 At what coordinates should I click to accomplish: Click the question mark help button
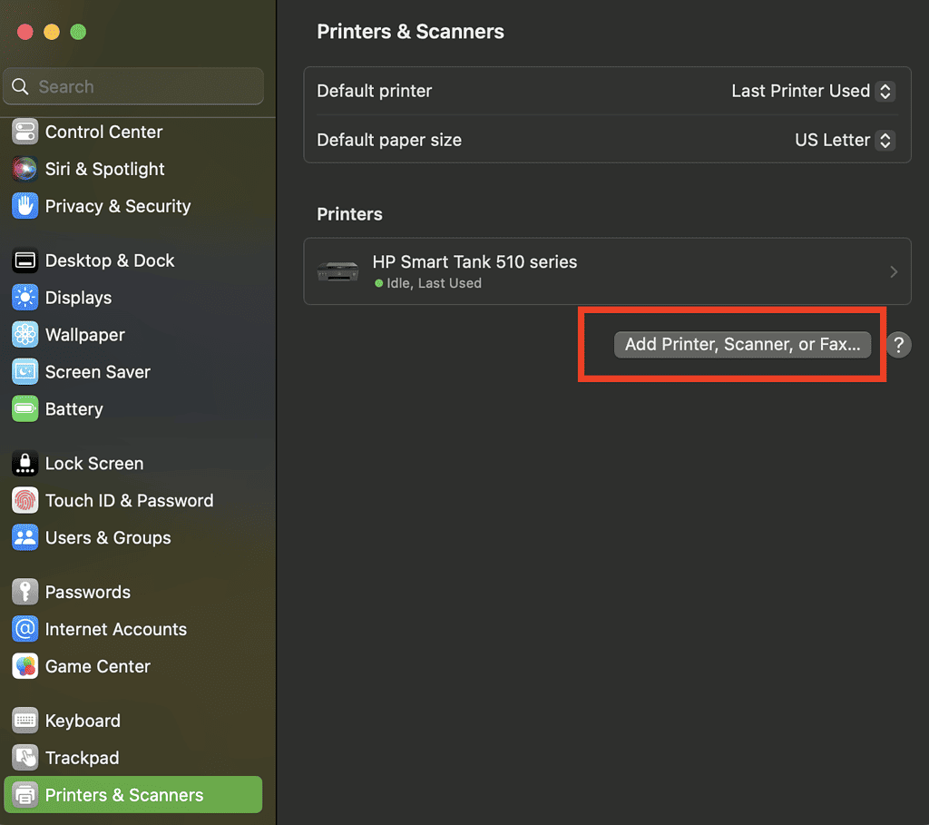(898, 345)
